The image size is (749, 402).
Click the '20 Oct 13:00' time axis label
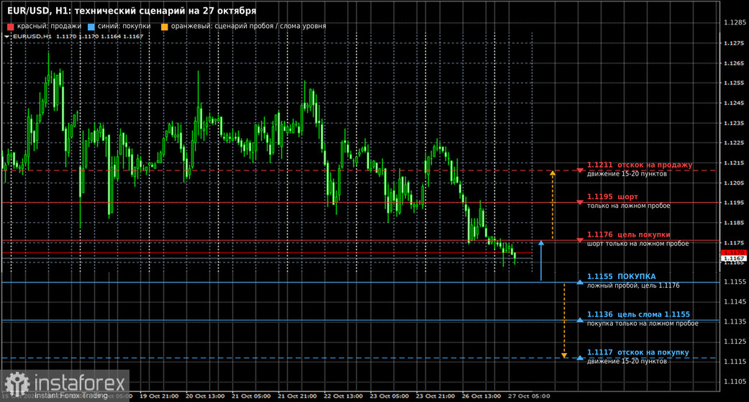pos(205,396)
